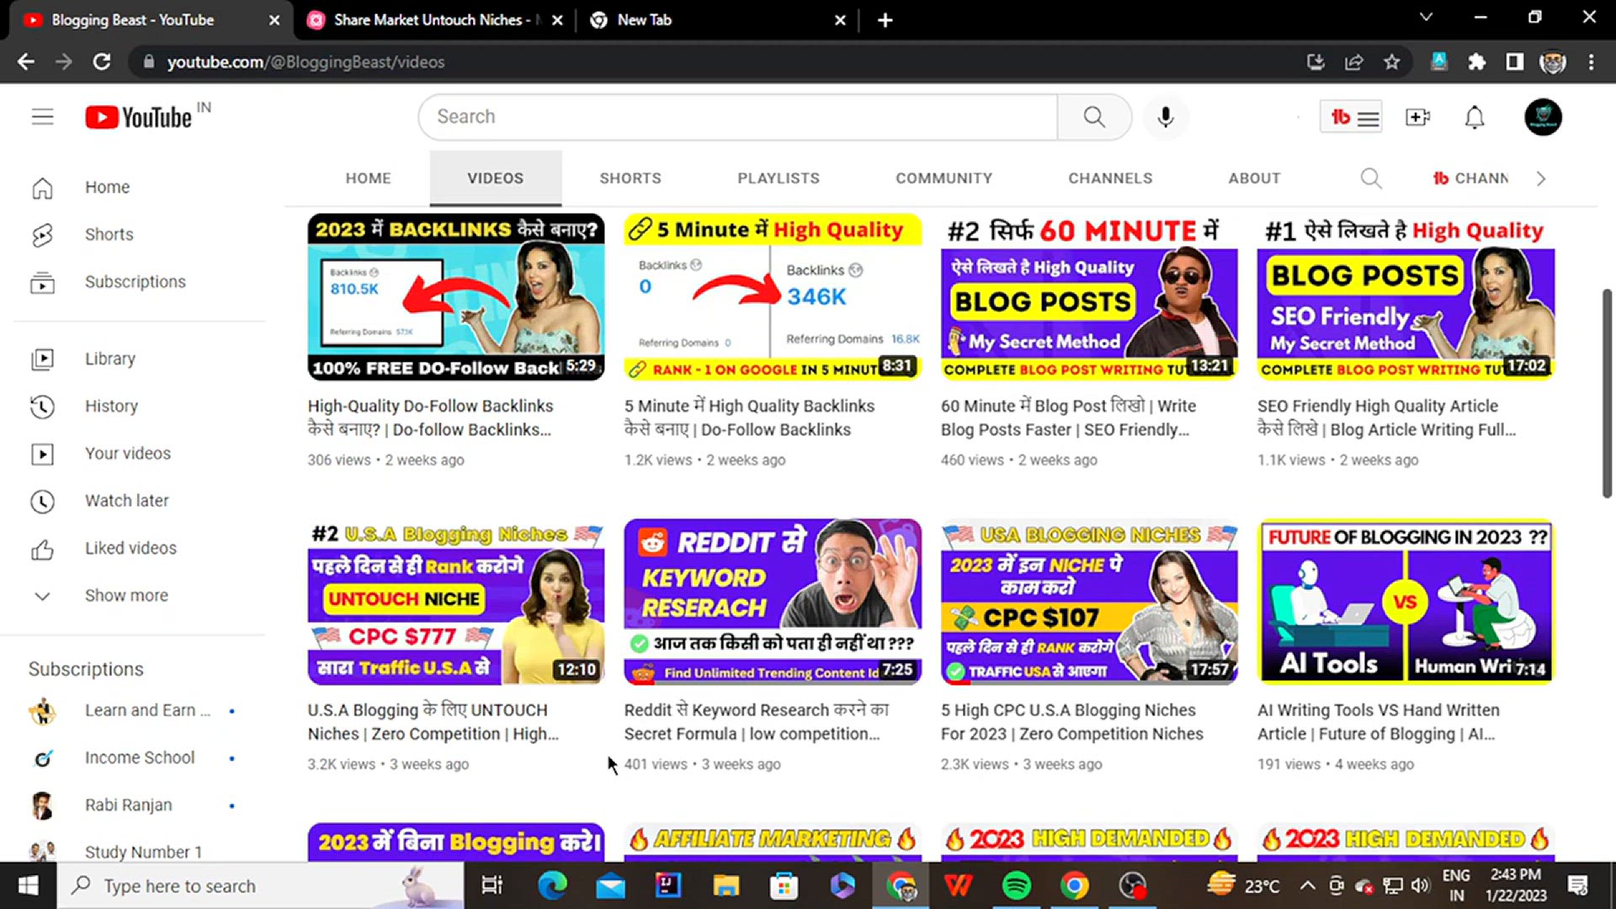
Task: Open Income School subscription channel
Action: [139, 758]
